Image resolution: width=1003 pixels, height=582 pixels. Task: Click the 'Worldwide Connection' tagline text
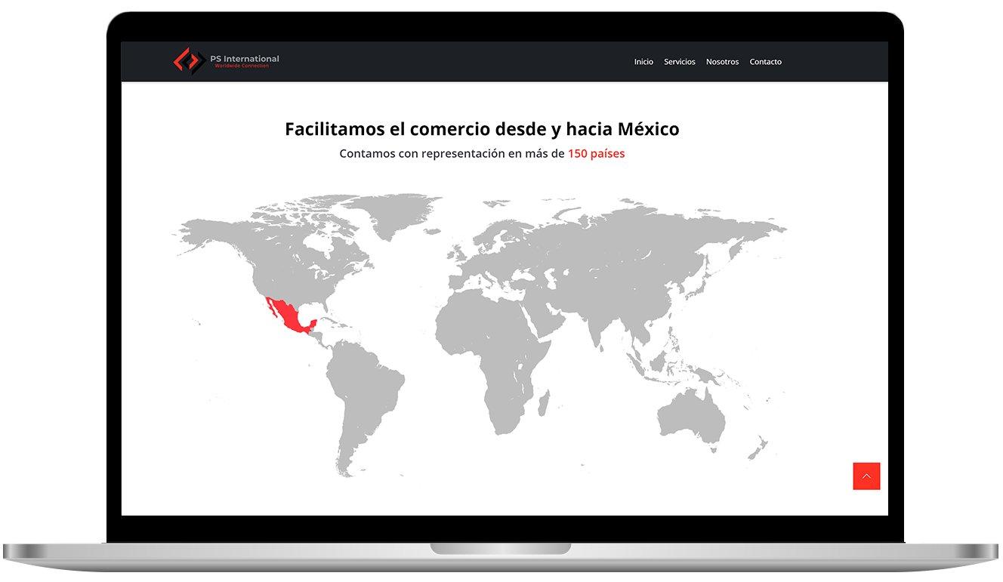point(241,65)
